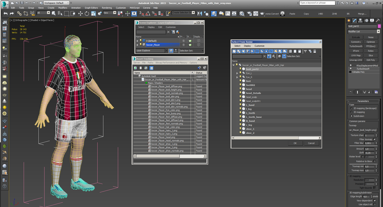Open the MAXScript menu
The width and height of the screenshot is (383, 207).
pos(135,8)
